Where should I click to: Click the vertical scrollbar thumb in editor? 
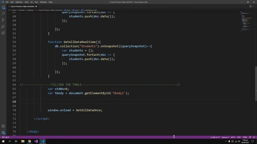pos(256,83)
